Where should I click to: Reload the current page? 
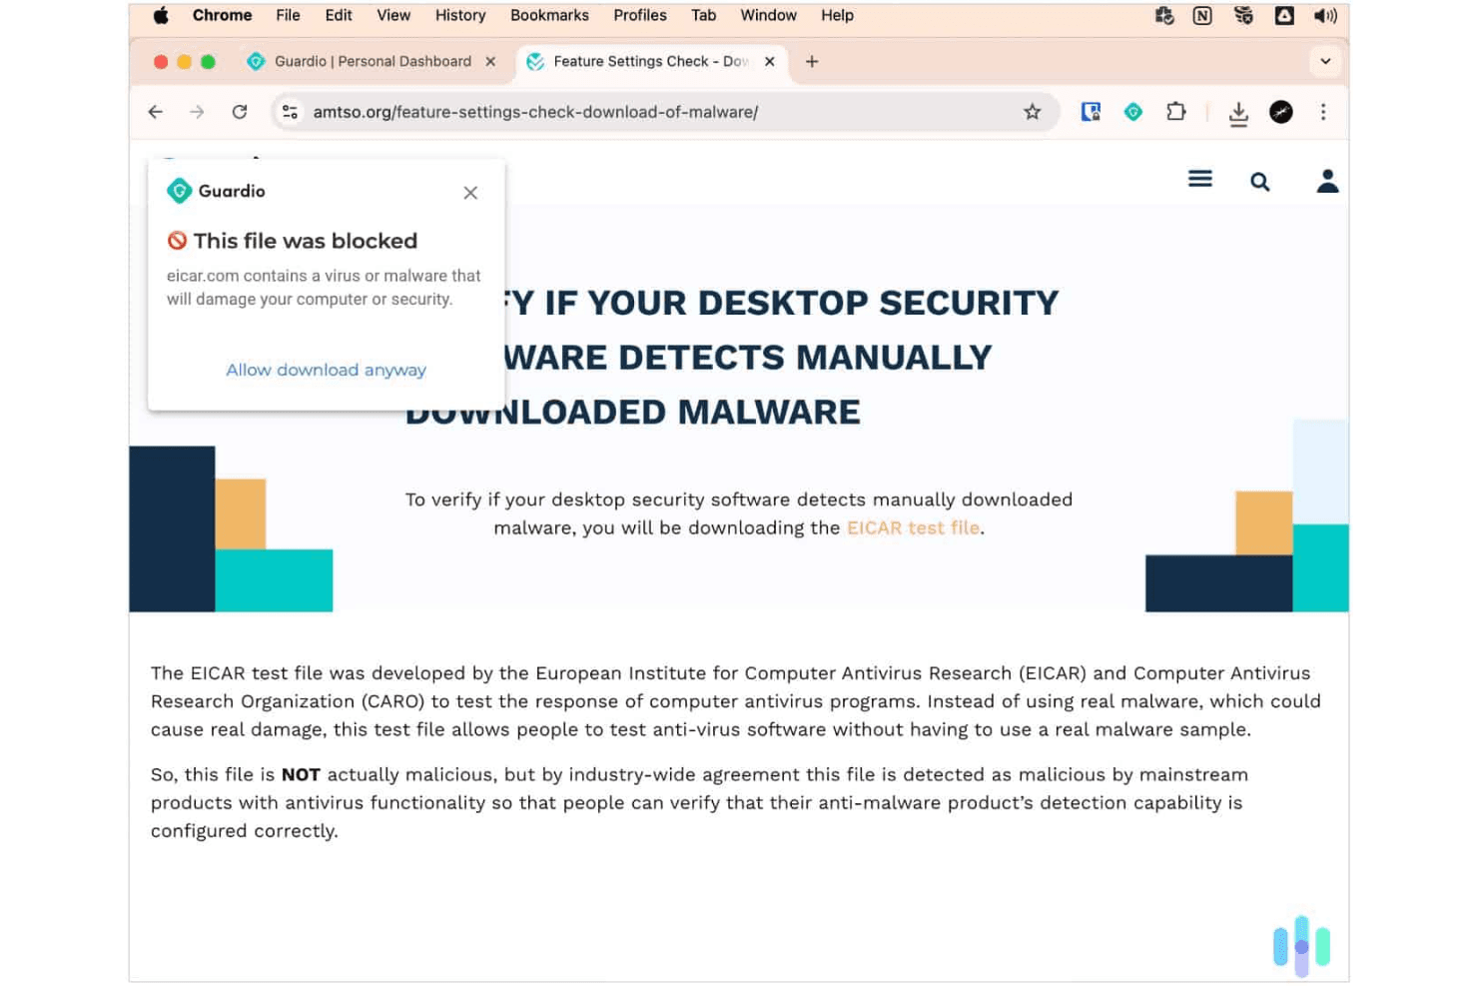[240, 112]
